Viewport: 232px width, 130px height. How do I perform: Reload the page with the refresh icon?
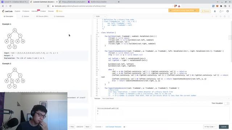pyautogui.click(x=11, y=6)
